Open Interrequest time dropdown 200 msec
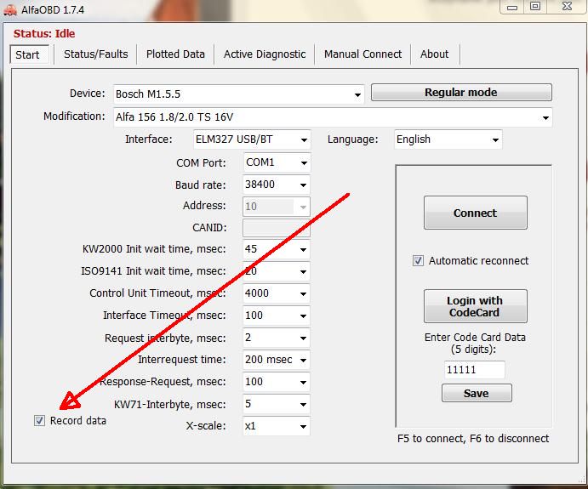588x489 pixels. [x=277, y=360]
